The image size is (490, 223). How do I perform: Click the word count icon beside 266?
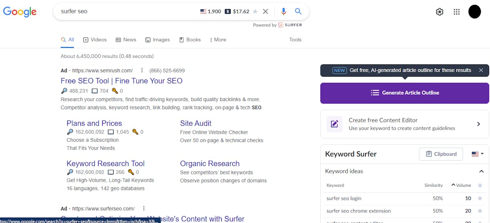tap(111, 172)
